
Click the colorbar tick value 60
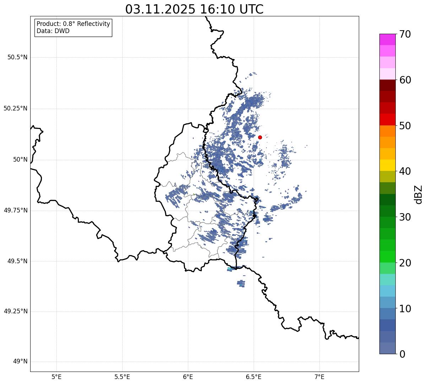click(405, 80)
